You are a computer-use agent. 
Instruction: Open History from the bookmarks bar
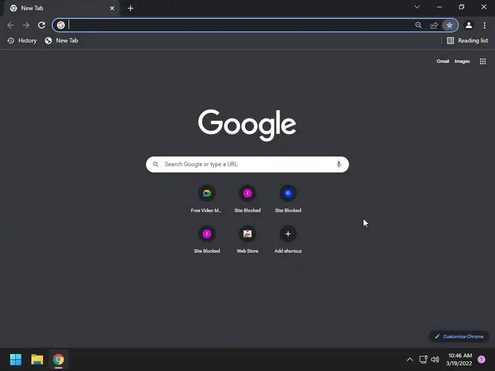coord(22,41)
